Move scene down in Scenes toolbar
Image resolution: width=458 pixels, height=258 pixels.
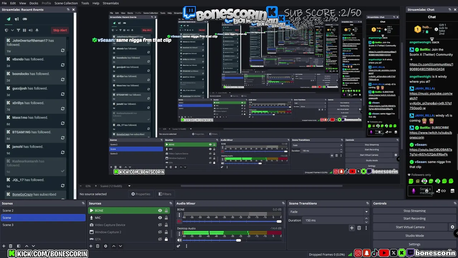[33, 246]
